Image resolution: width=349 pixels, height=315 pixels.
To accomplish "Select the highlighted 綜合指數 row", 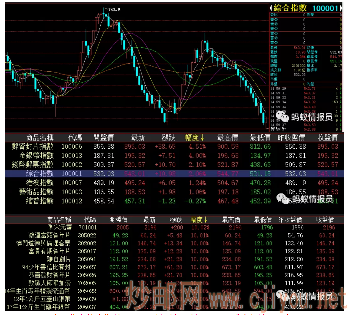I will (40, 174).
